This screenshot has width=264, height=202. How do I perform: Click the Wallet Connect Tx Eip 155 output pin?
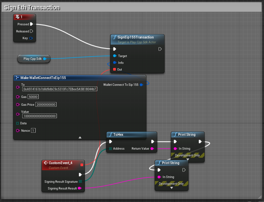point(141,85)
